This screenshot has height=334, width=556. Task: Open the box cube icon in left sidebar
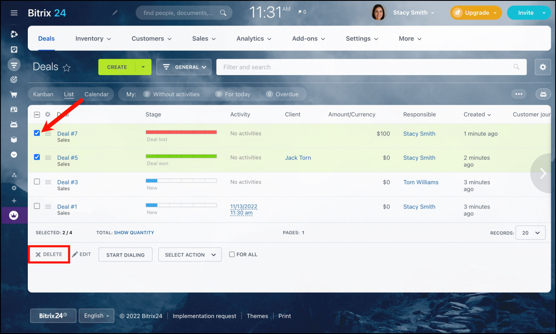coord(14,139)
